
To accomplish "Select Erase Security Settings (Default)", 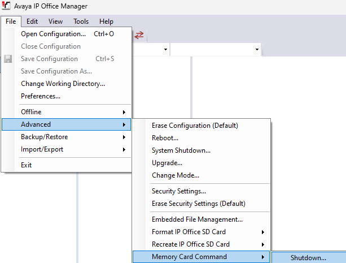I will coord(202,204).
